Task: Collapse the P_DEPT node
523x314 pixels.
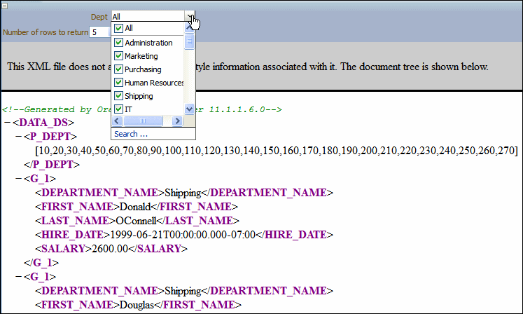Action: point(19,137)
